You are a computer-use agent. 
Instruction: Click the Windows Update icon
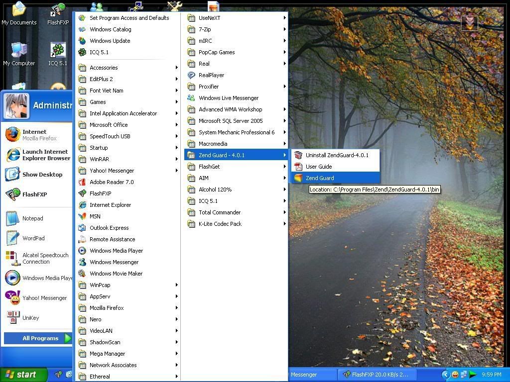[82, 41]
